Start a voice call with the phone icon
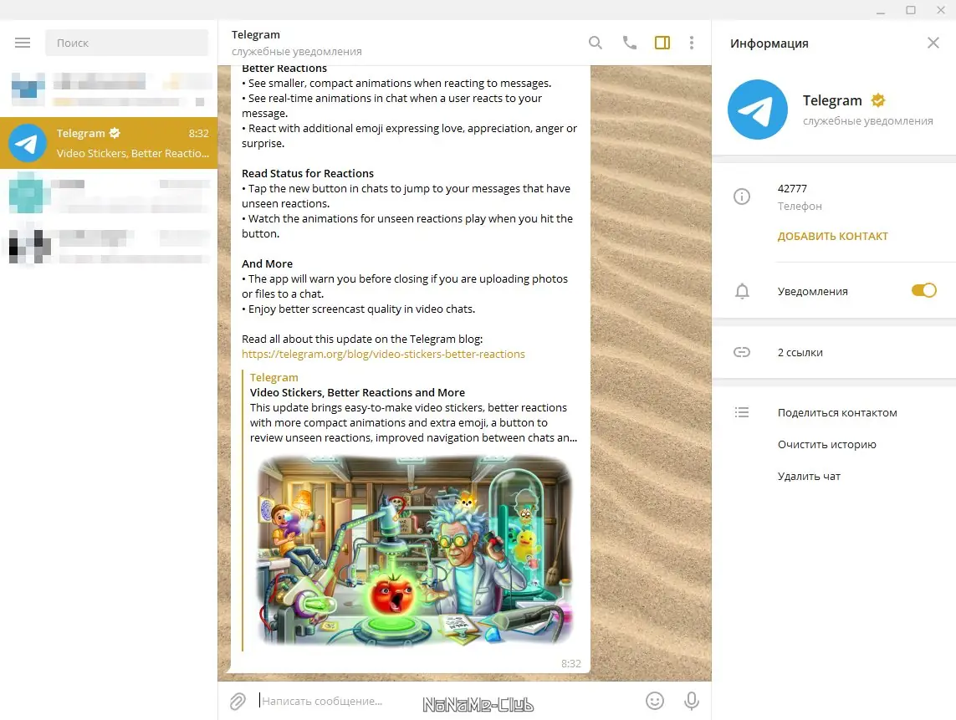 (x=629, y=43)
